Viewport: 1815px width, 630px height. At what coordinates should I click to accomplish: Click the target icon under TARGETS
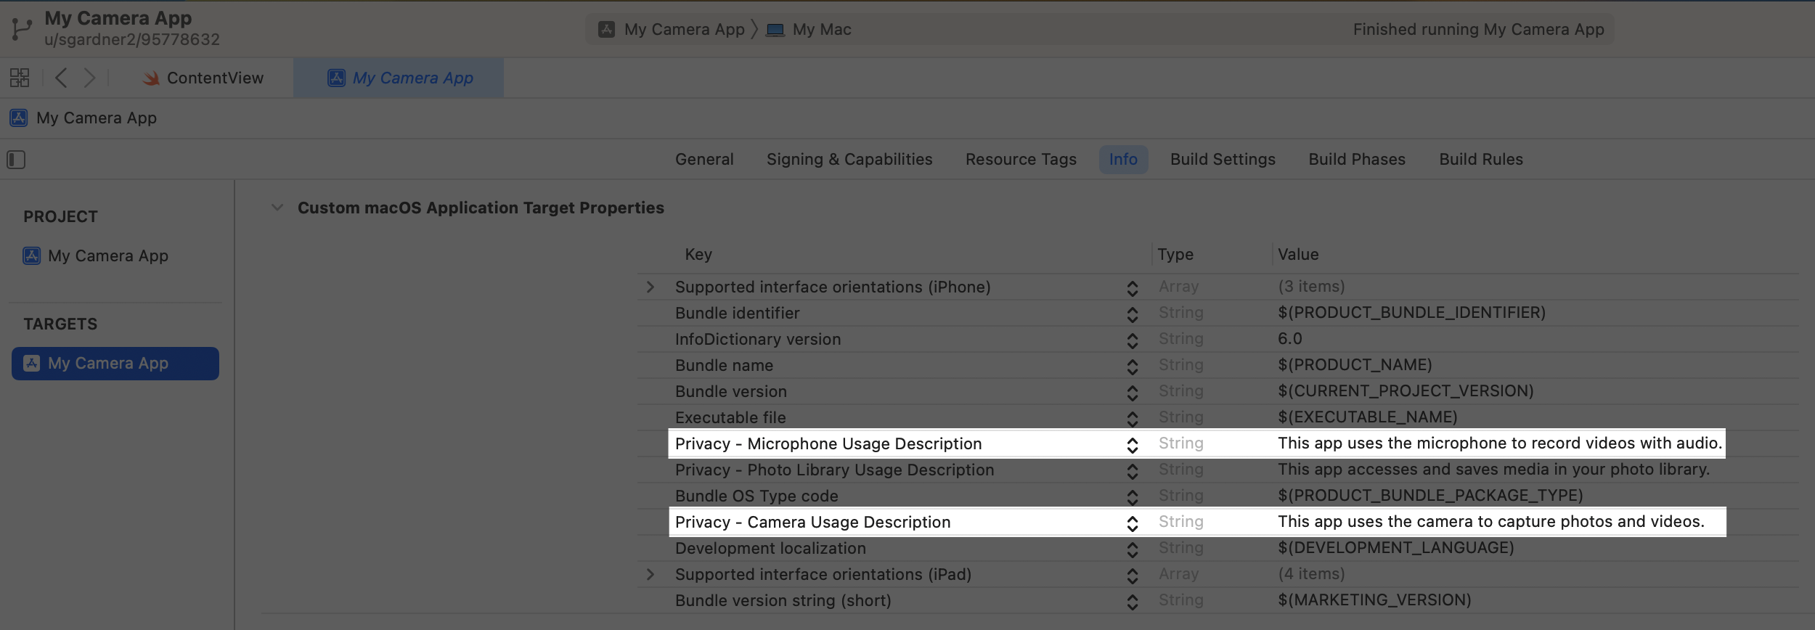[32, 363]
